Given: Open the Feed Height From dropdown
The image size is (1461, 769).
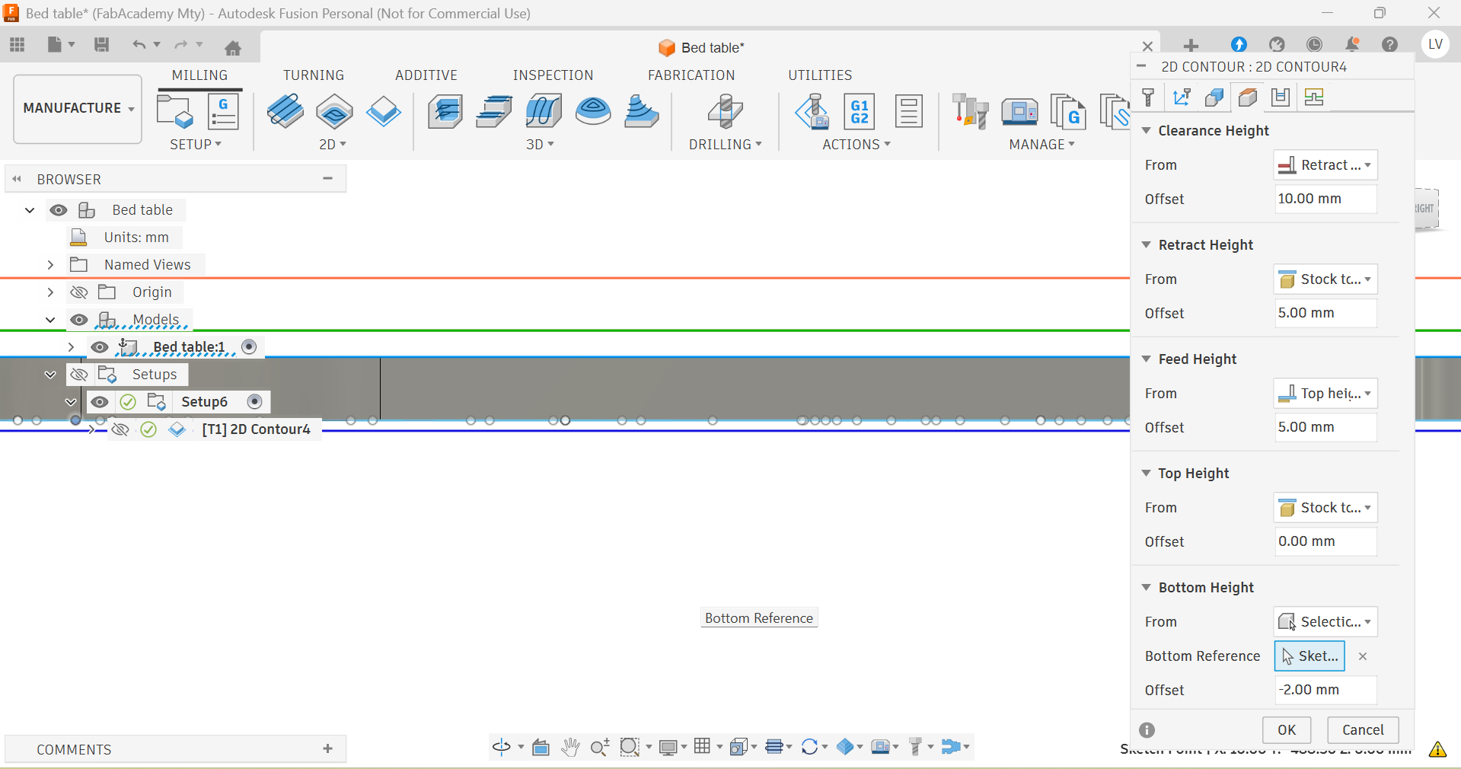Looking at the screenshot, I should pos(1325,394).
